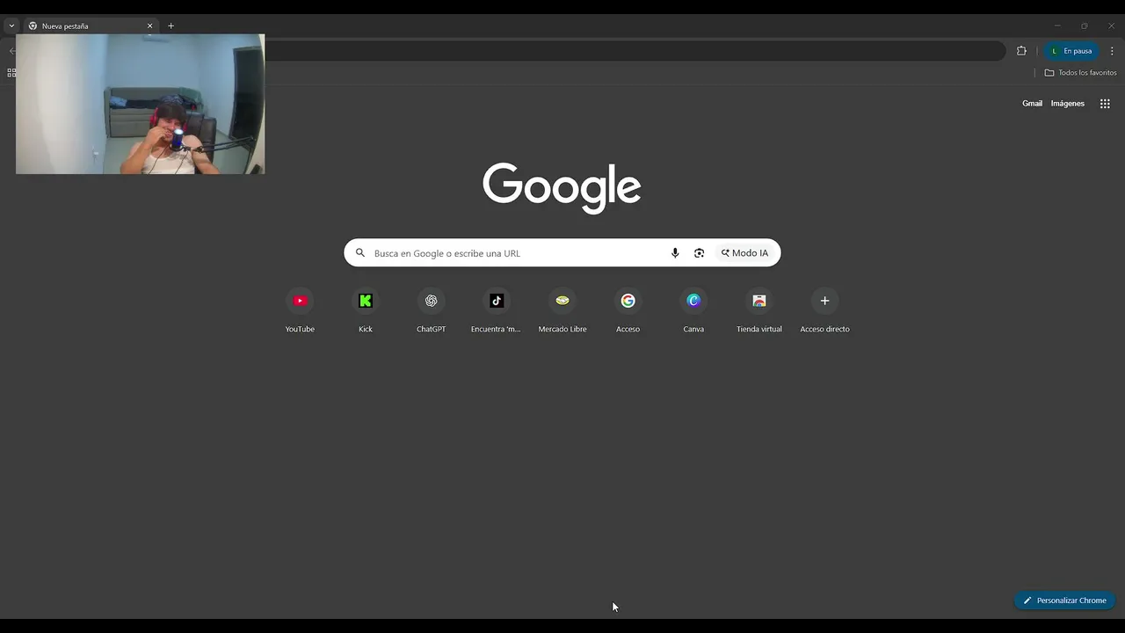Viewport: 1125px width, 633px height.
Task: Close the 'Nueva pestaña' tab
Action: pos(149,26)
